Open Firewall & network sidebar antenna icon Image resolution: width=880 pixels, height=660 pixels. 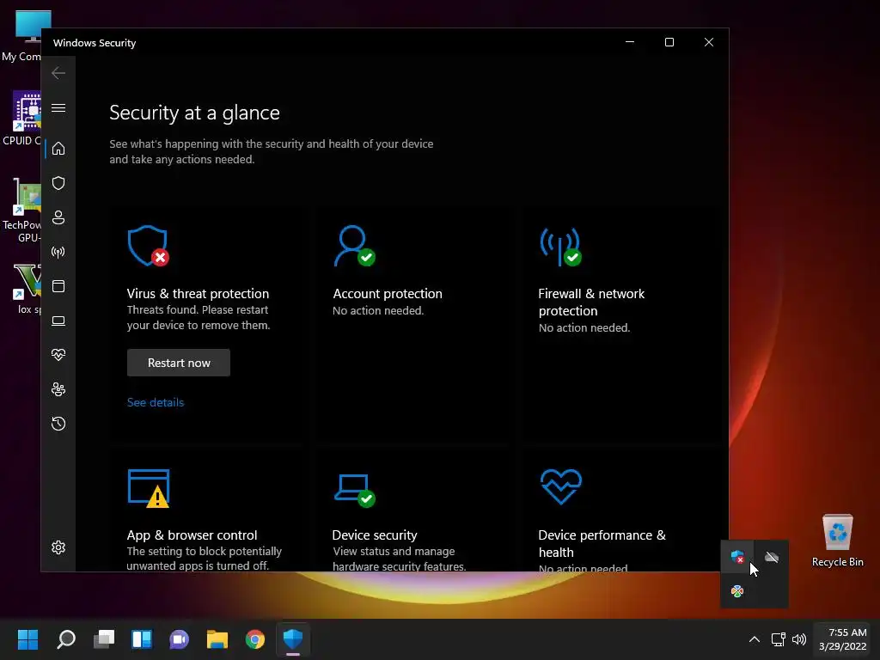coord(58,252)
